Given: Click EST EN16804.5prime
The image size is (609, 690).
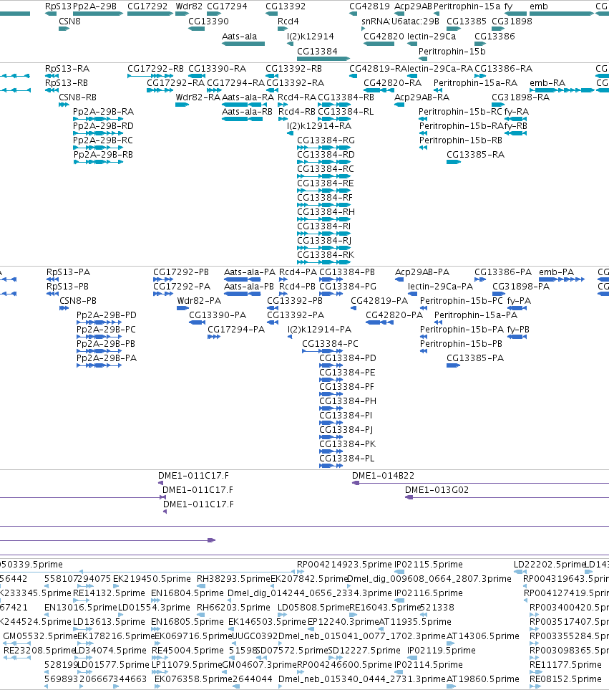Looking at the screenshot, I should click(x=187, y=593).
